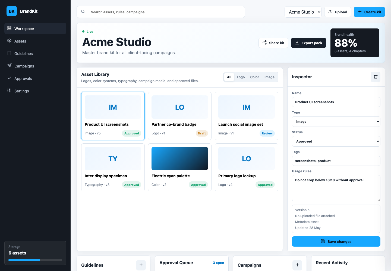This screenshot has width=391, height=271.
Task: Add a campaign with the plus icon
Action: [x=297, y=265]
